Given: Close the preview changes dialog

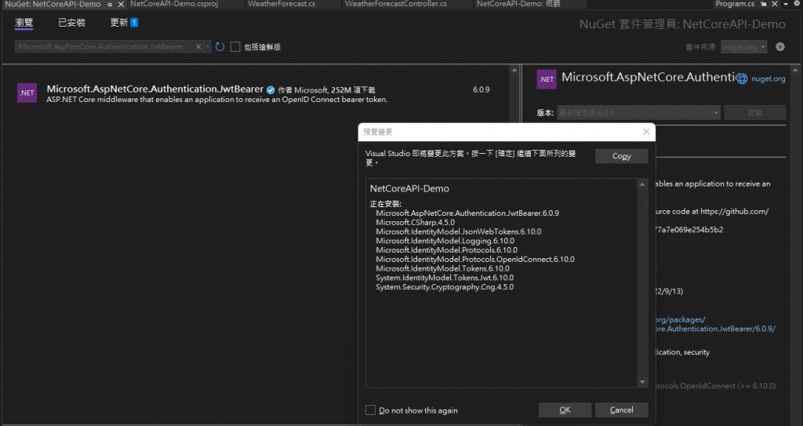Looking at the screenshot, I should tap(646, 132).
